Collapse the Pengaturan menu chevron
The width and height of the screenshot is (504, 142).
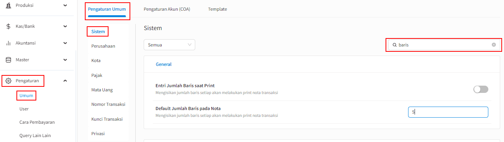pos(65,81)
